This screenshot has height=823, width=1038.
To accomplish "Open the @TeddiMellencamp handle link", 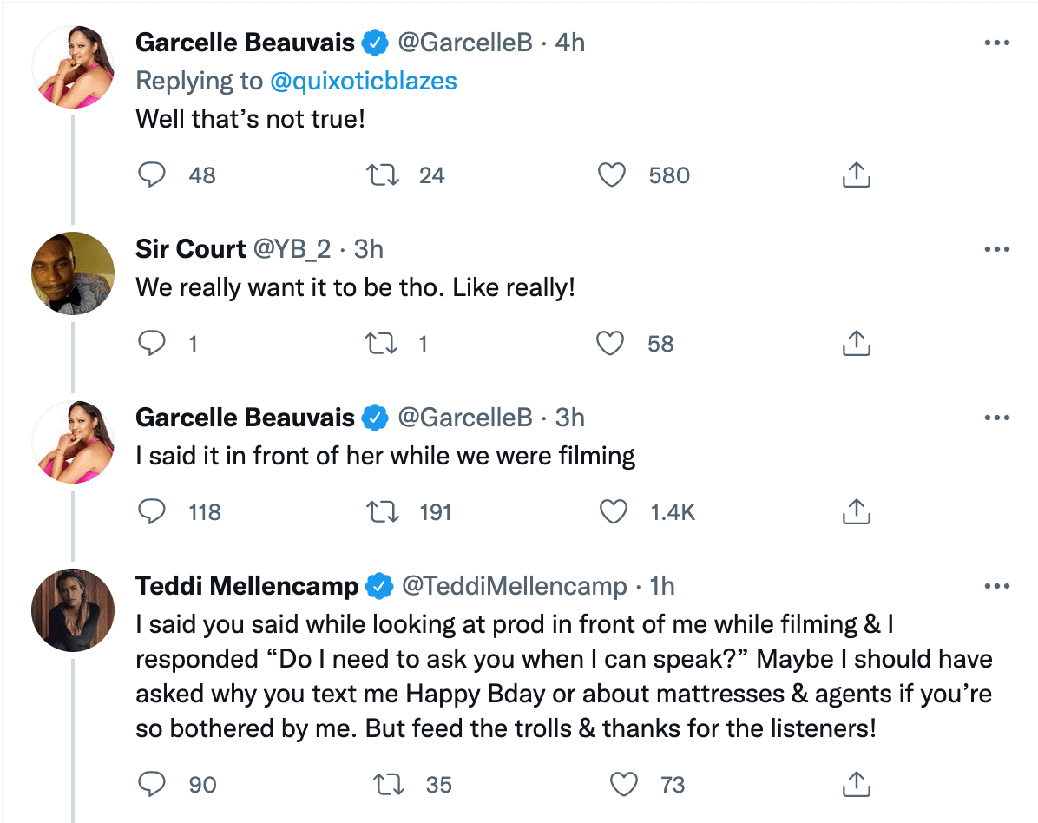I will point(515,586).
